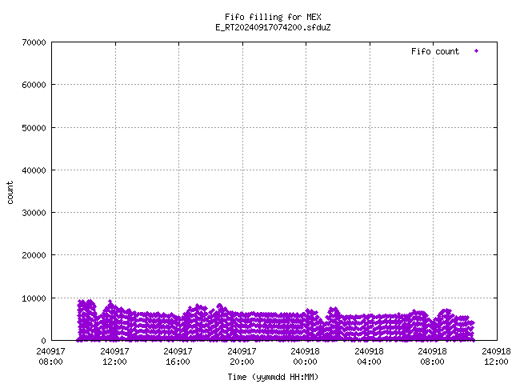Click the y-axis label 'count'
The image size is (512, 384).
(10, 193)
